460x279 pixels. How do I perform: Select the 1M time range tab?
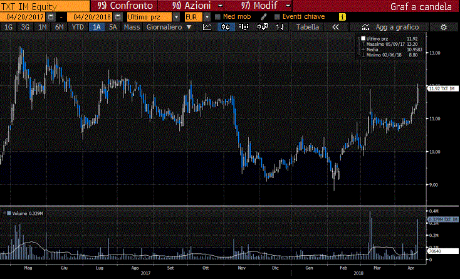coord(43,28)
